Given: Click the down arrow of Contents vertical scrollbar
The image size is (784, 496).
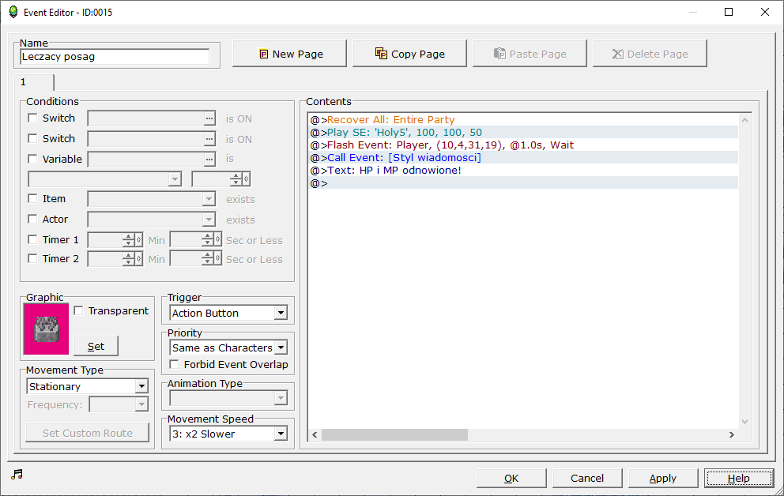Looking at the screenshot, I should pyautogui.click(x=744, y=422).
